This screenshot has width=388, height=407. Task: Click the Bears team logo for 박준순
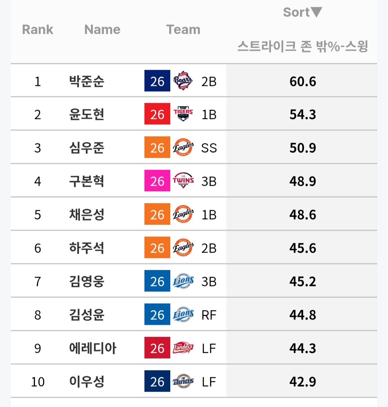[183, 81]
